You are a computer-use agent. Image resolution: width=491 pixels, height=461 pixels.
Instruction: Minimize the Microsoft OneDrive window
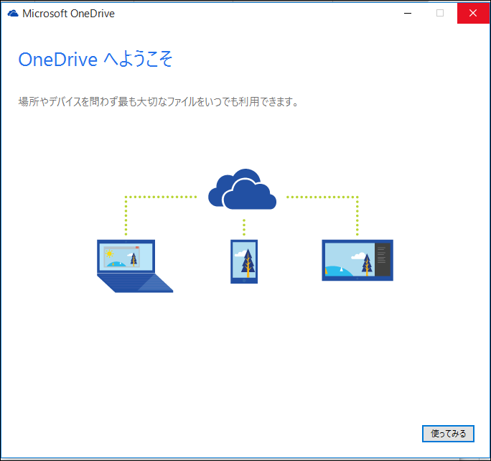point(408,13)
